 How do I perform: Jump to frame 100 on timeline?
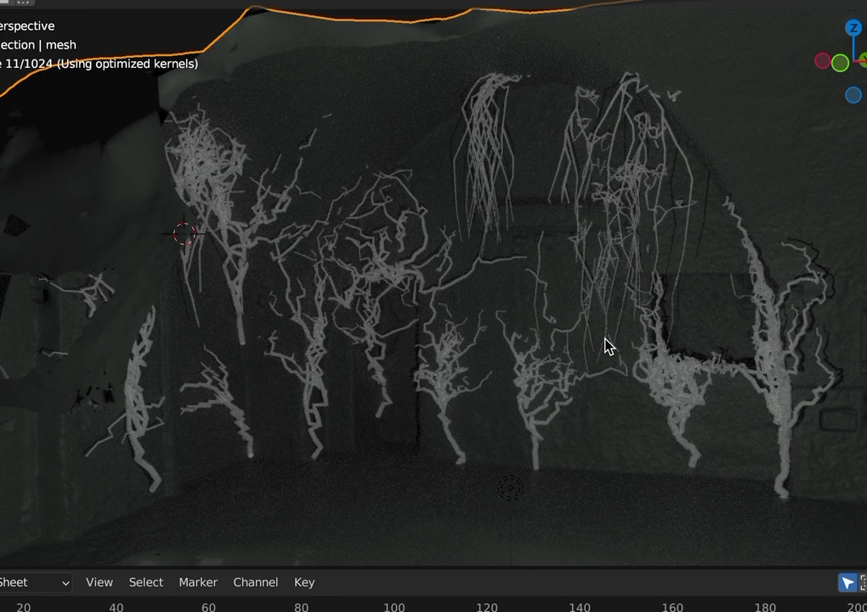click(394, 607)
